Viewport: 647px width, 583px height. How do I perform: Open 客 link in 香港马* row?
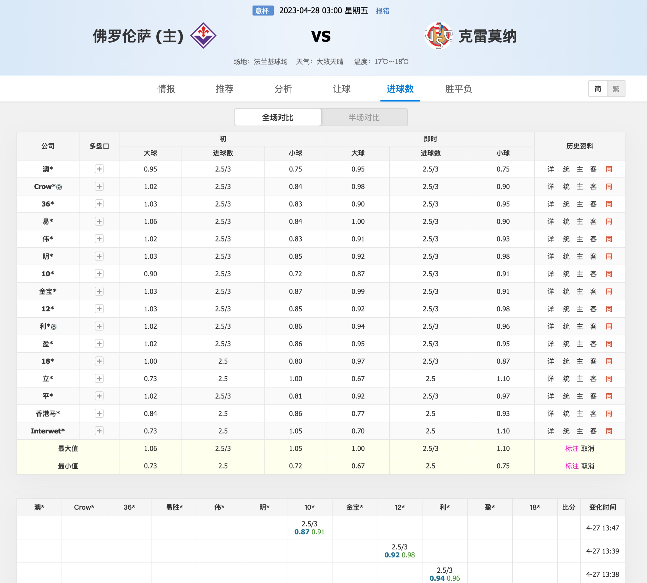point(593,414)
